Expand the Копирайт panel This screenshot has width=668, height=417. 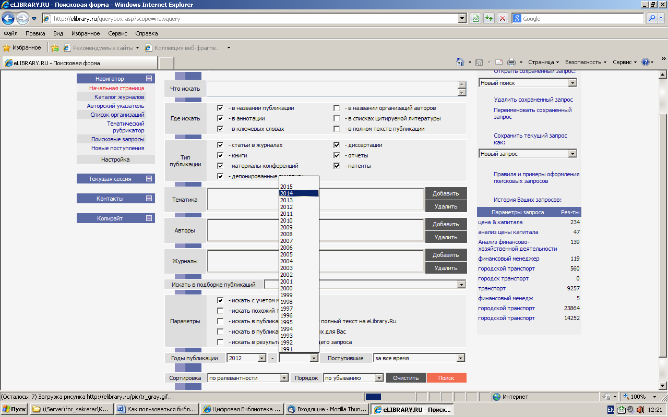tap(149, 218)
